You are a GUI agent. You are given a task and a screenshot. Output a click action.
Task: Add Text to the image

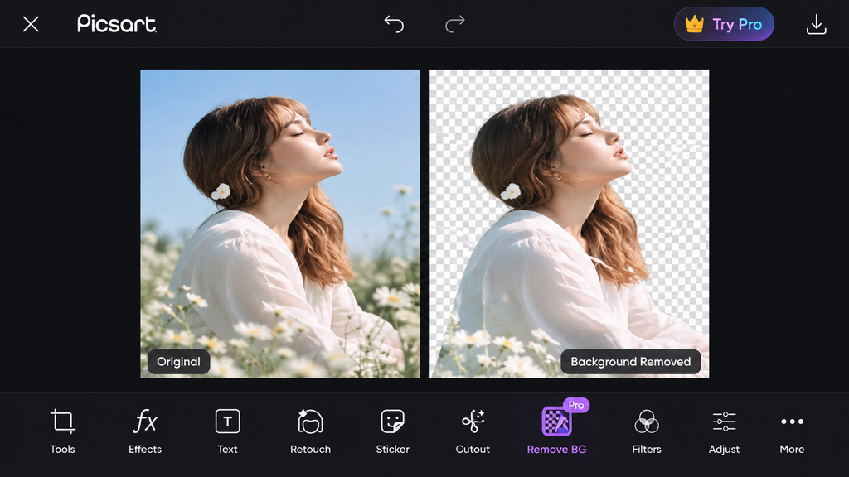(227, 431)
